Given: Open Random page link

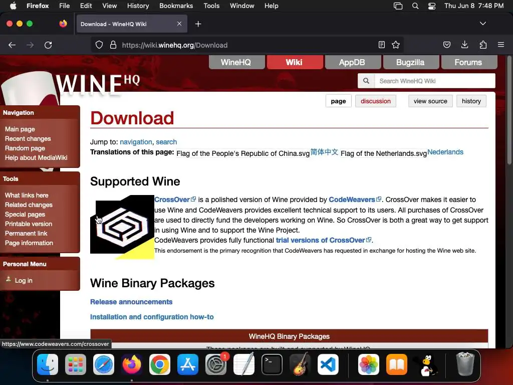Looking at the screenshot, I should tap(25, 148).
